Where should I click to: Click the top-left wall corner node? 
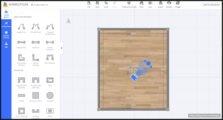click(x=99, y=29)
